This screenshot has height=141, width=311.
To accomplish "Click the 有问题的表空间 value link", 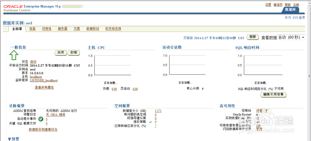I will [156, 115].
